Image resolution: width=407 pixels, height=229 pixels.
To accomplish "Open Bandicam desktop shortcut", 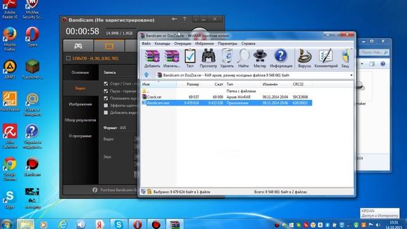I will (x=32, y=167).
